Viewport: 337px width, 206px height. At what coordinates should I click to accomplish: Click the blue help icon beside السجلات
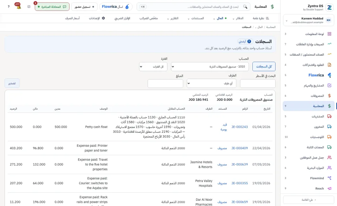pos(249,41)
